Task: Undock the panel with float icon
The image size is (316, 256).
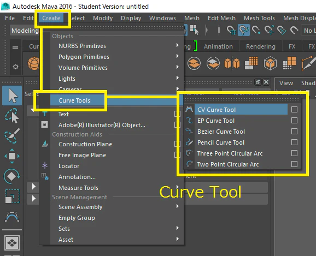Action: [x=258, y=82]
